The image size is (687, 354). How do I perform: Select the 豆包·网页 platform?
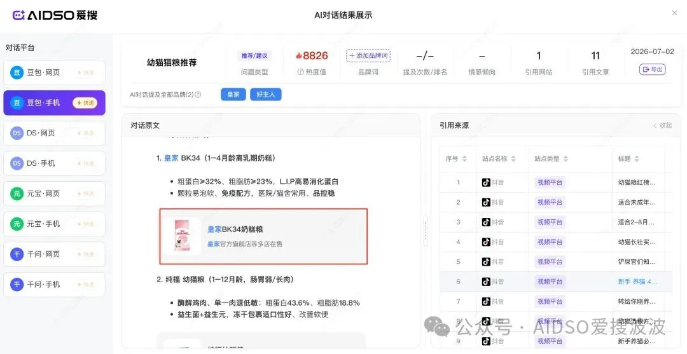pos(54,72)
